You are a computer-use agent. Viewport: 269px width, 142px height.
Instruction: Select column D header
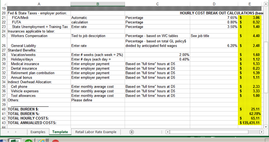[214, 3]
